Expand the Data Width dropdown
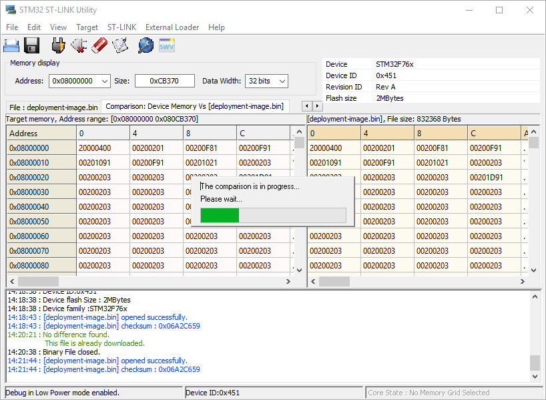Screen dimensions: 546x400 282,81
